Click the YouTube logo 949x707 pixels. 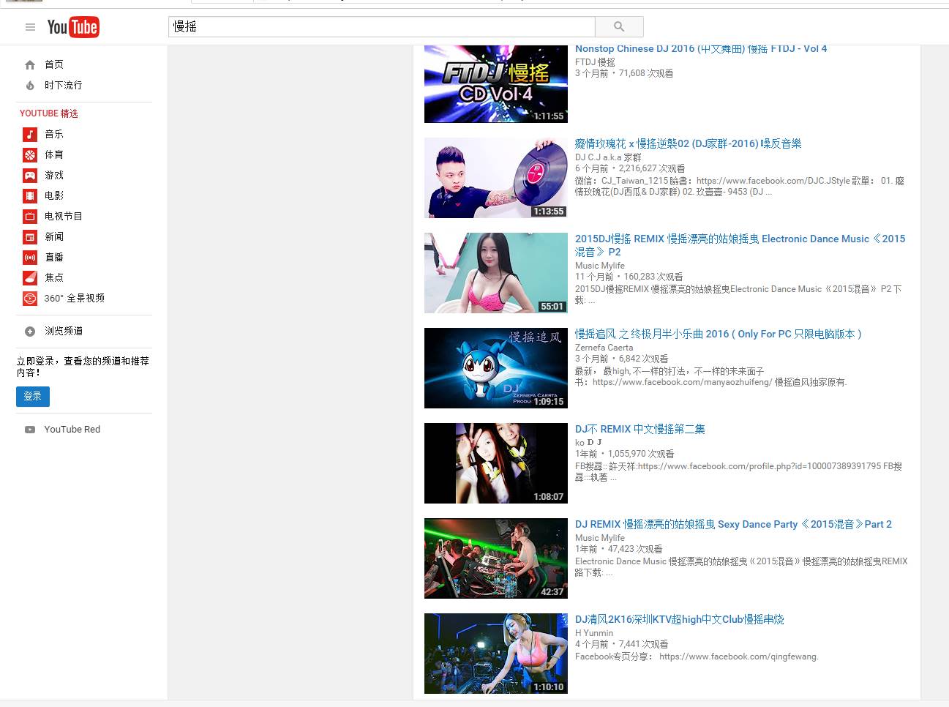73,27
